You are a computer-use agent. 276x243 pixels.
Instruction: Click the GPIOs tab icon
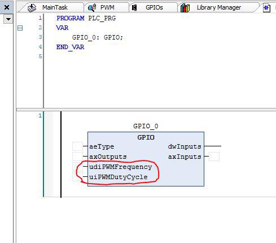tap(134, 8)
